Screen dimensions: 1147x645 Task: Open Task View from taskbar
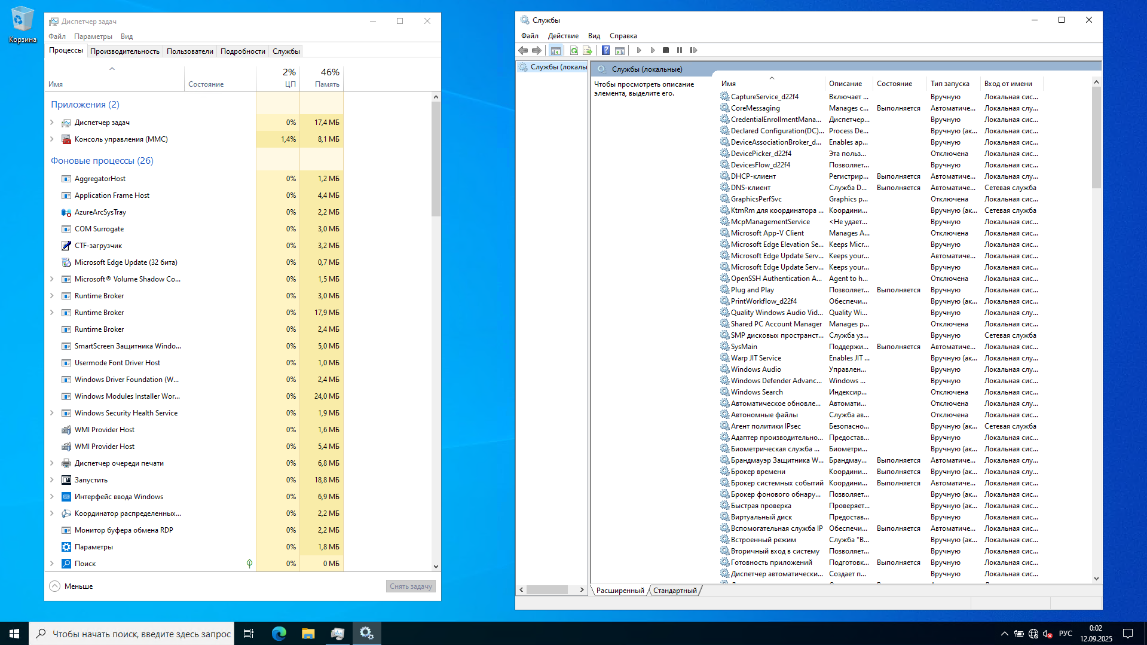point(249,634)
